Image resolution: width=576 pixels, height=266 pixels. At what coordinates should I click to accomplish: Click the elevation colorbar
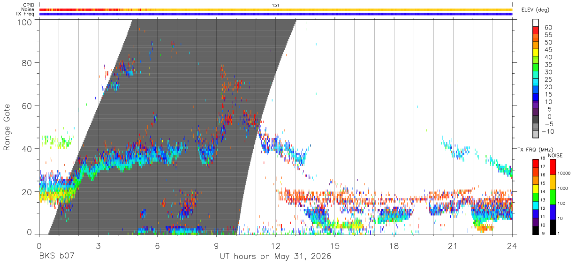pyautogui.click(x=536, y=79)
